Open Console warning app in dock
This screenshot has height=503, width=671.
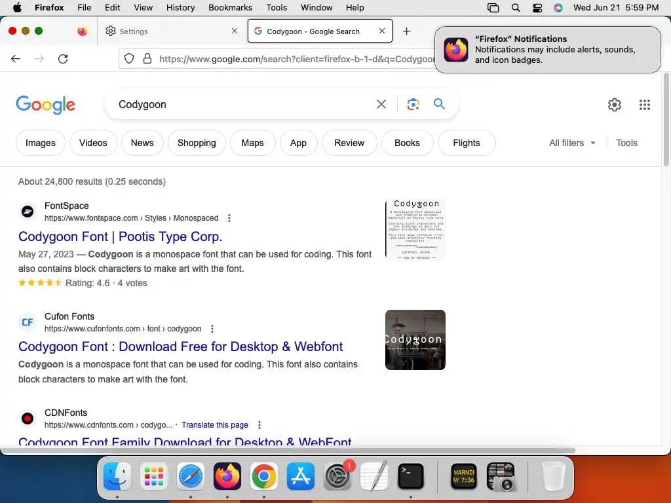point(464,475)
